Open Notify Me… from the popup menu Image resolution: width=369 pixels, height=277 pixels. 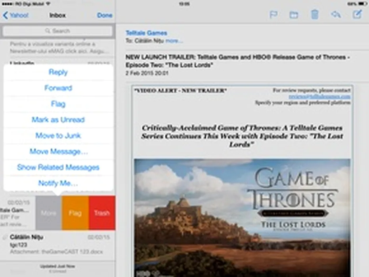[58, 183]
